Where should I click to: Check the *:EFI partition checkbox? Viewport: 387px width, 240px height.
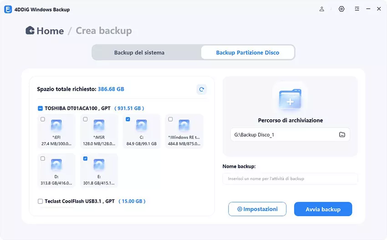pyautogui.click(x=43, y=119)
